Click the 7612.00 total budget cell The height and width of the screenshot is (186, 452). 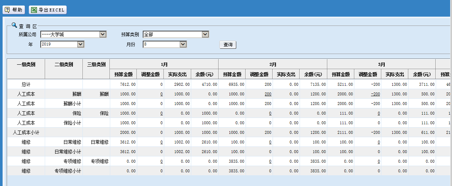click(124, 84)
